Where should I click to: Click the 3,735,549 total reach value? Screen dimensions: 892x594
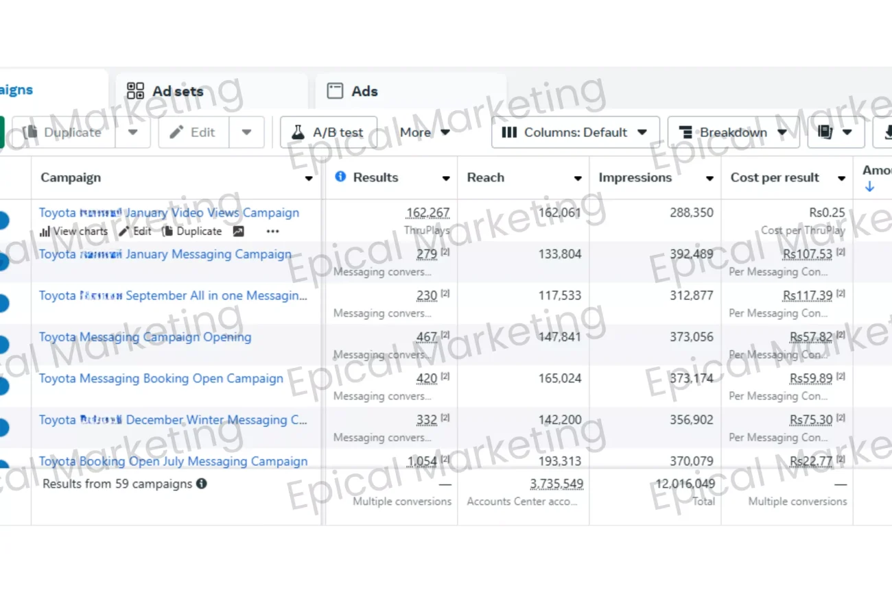[556, 484]
